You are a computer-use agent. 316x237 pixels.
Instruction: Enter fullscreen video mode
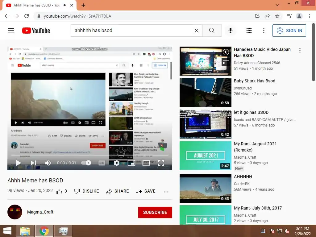point(161,163)
